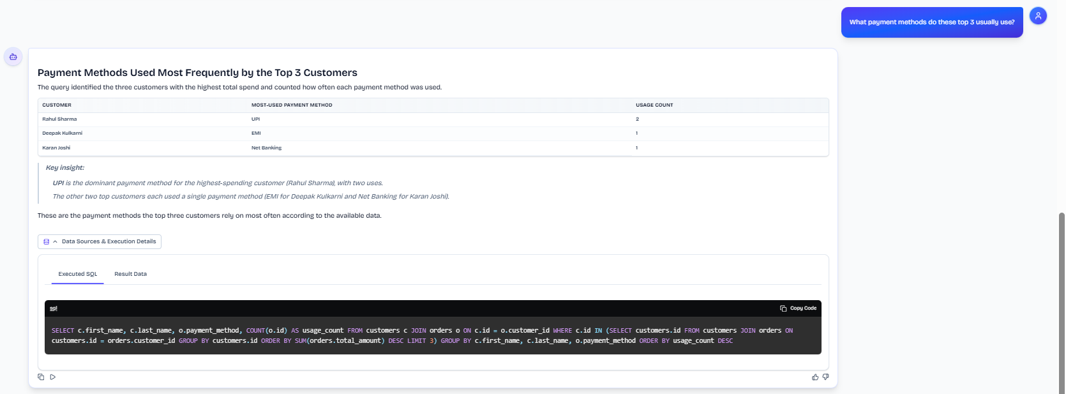
Task: Click the Copy Code button
Action: tap(798, 308)
